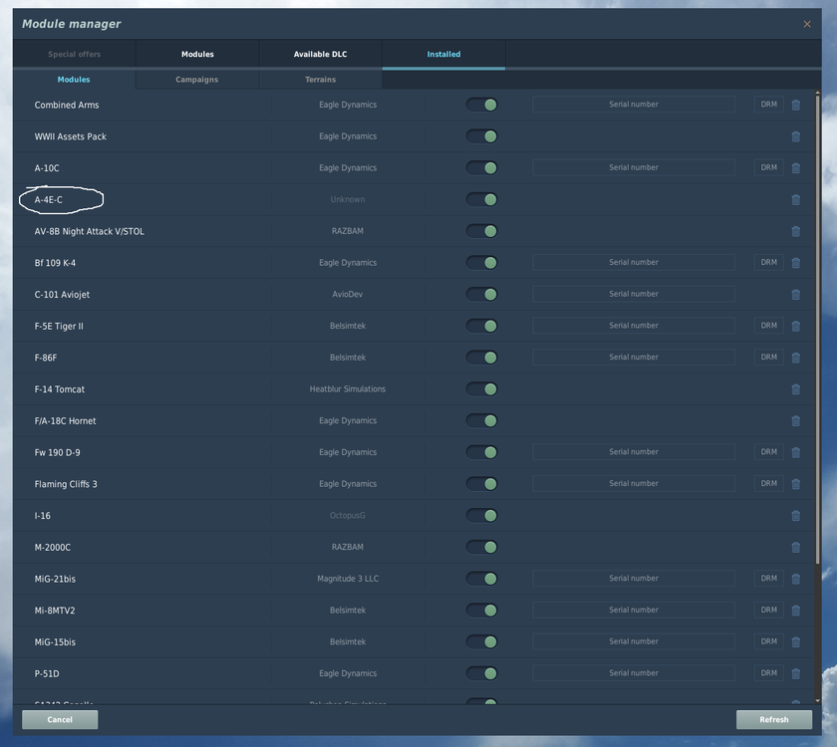Viewport: 837px width, 747px height.
Task: Remove P-51D using the trash icon
Action: (795, 674)
